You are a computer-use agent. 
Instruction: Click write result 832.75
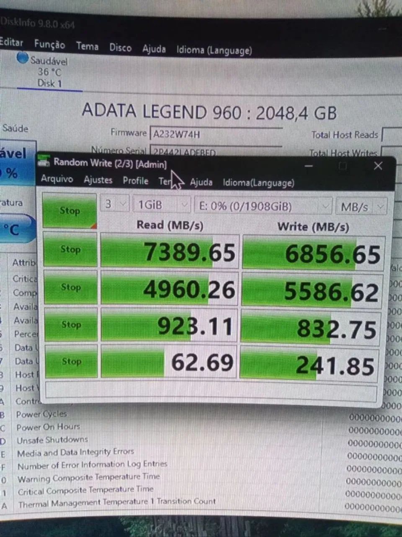(311, 328)
